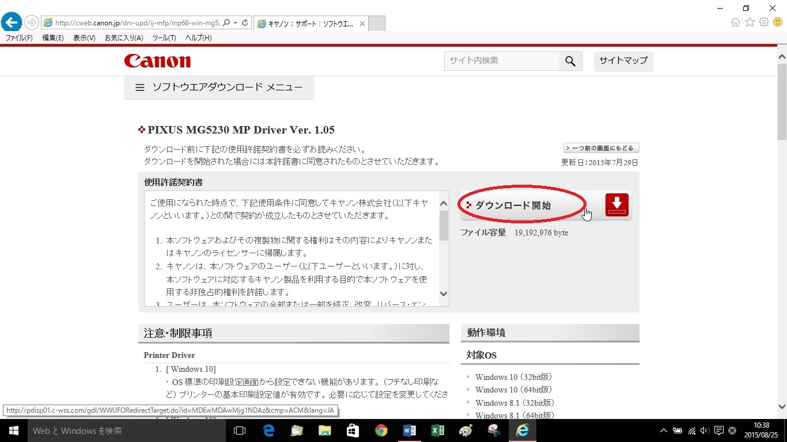Click the Favorites star icon
Screen dimensions: 787x442
[750, 22]
